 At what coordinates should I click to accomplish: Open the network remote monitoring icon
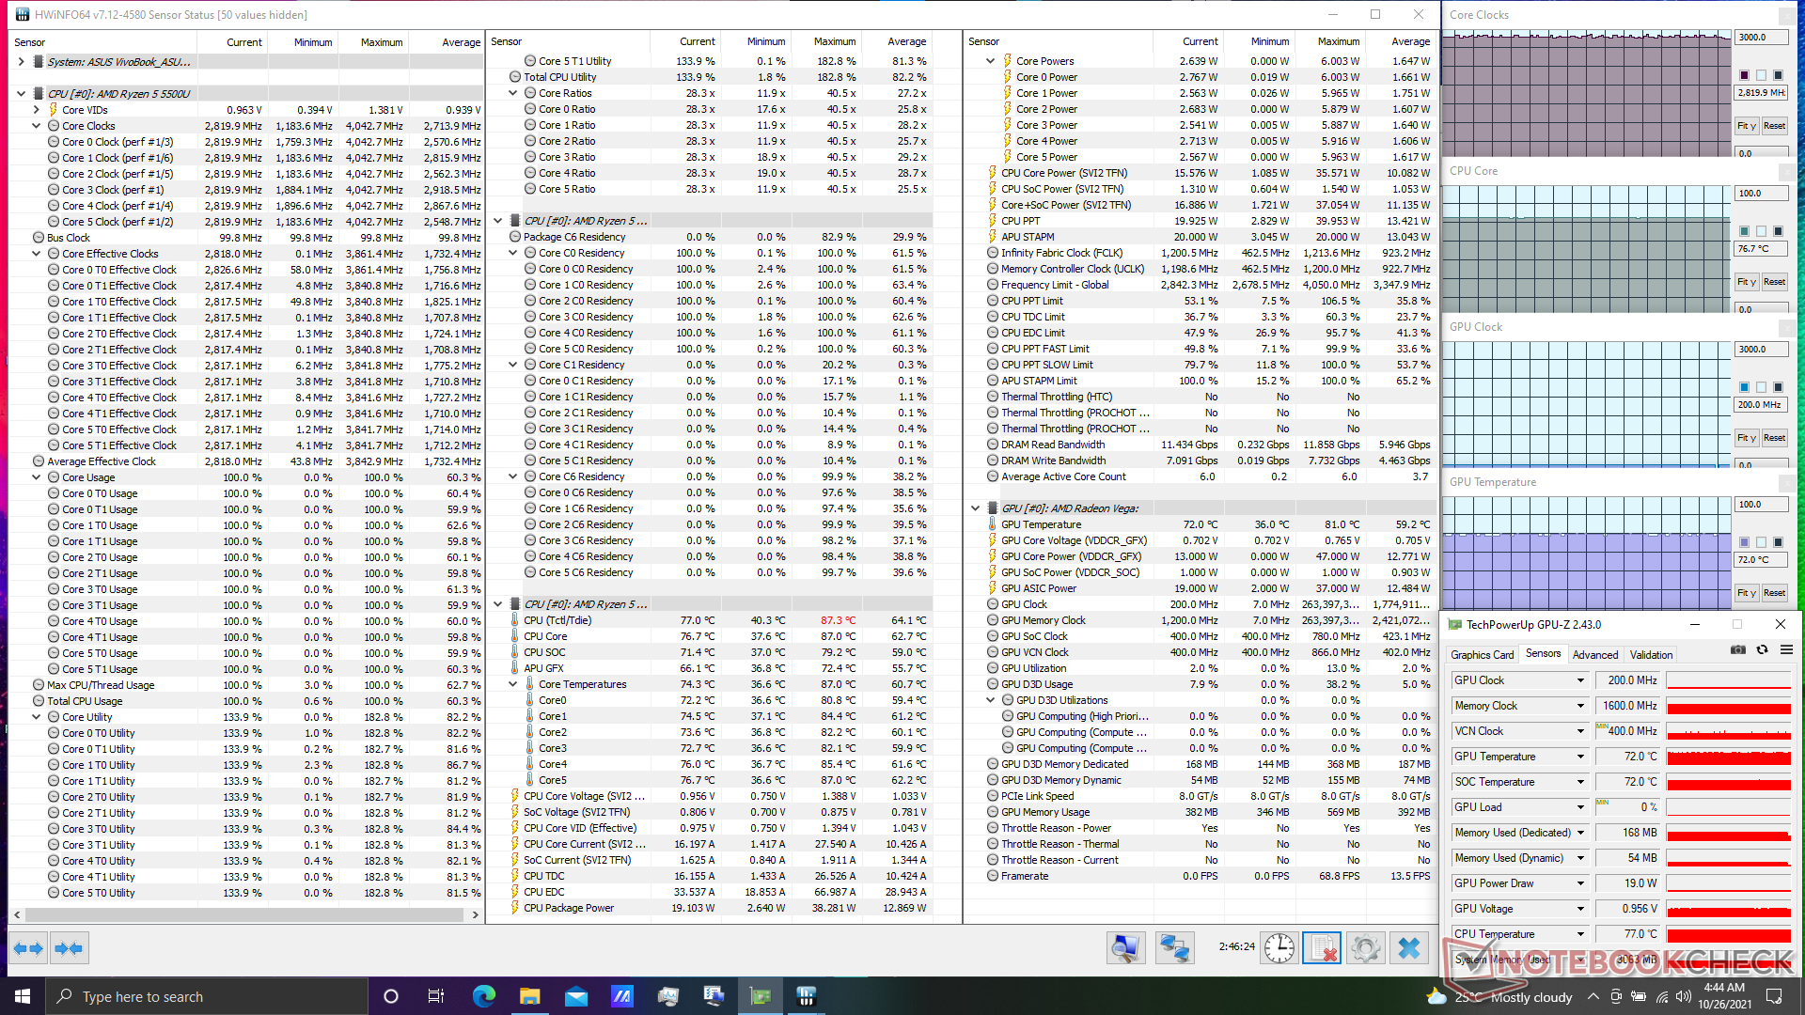pyautogui.click(x=1174, y=949)
